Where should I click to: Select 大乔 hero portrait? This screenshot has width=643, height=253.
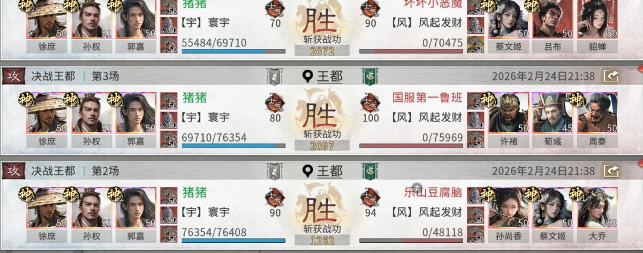pyautogui.click(x=597, y=208)
